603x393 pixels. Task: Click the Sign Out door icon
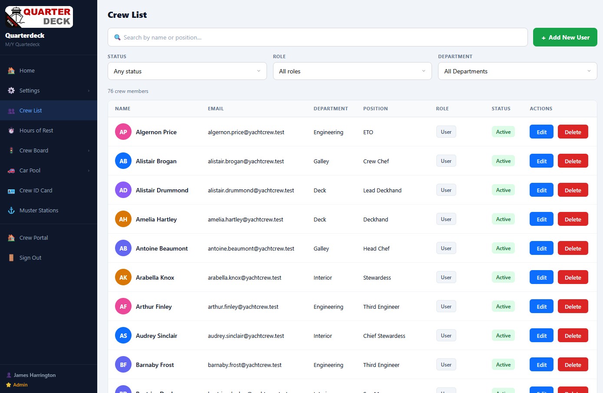coord(11,258)
